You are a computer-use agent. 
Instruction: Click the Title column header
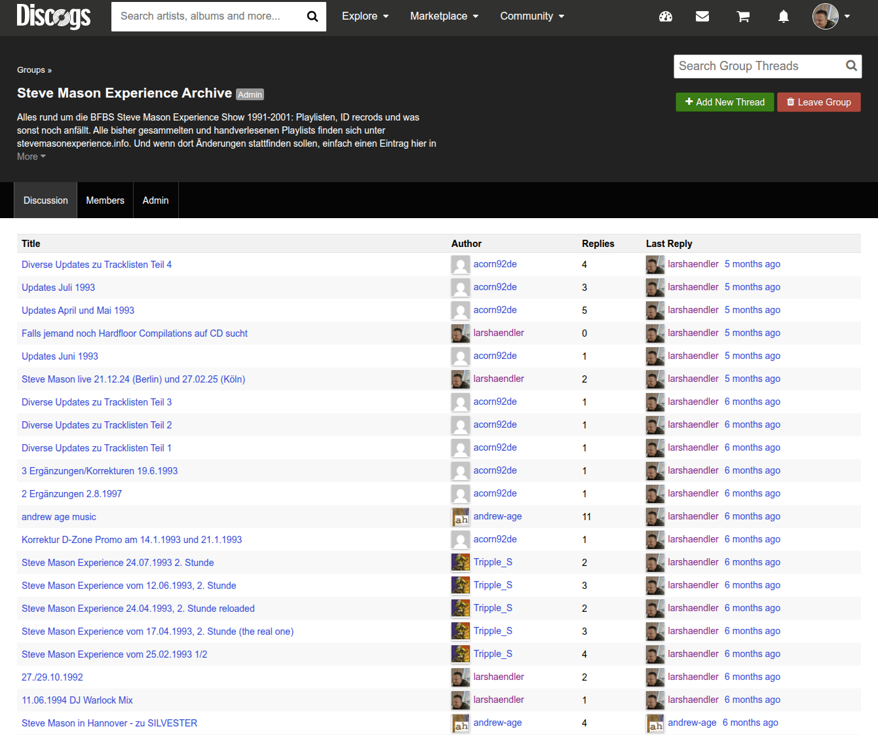31,244
